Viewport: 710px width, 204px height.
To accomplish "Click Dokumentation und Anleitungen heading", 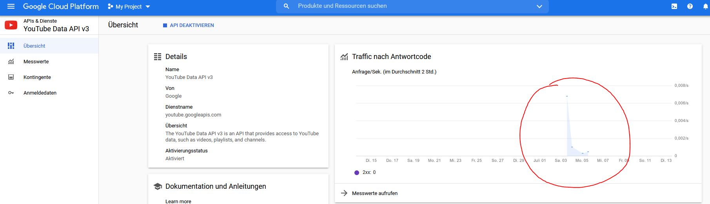I will [216, 186].
